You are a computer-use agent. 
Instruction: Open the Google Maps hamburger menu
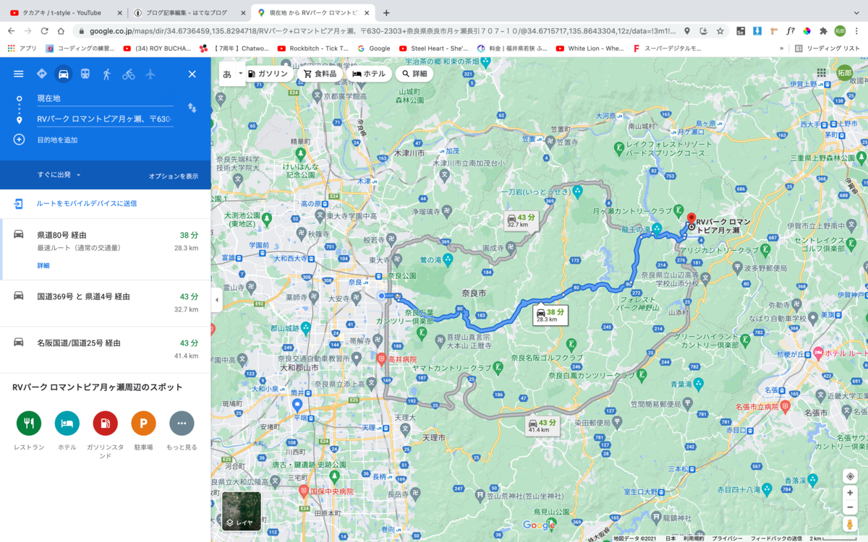(x=19, y=74)
